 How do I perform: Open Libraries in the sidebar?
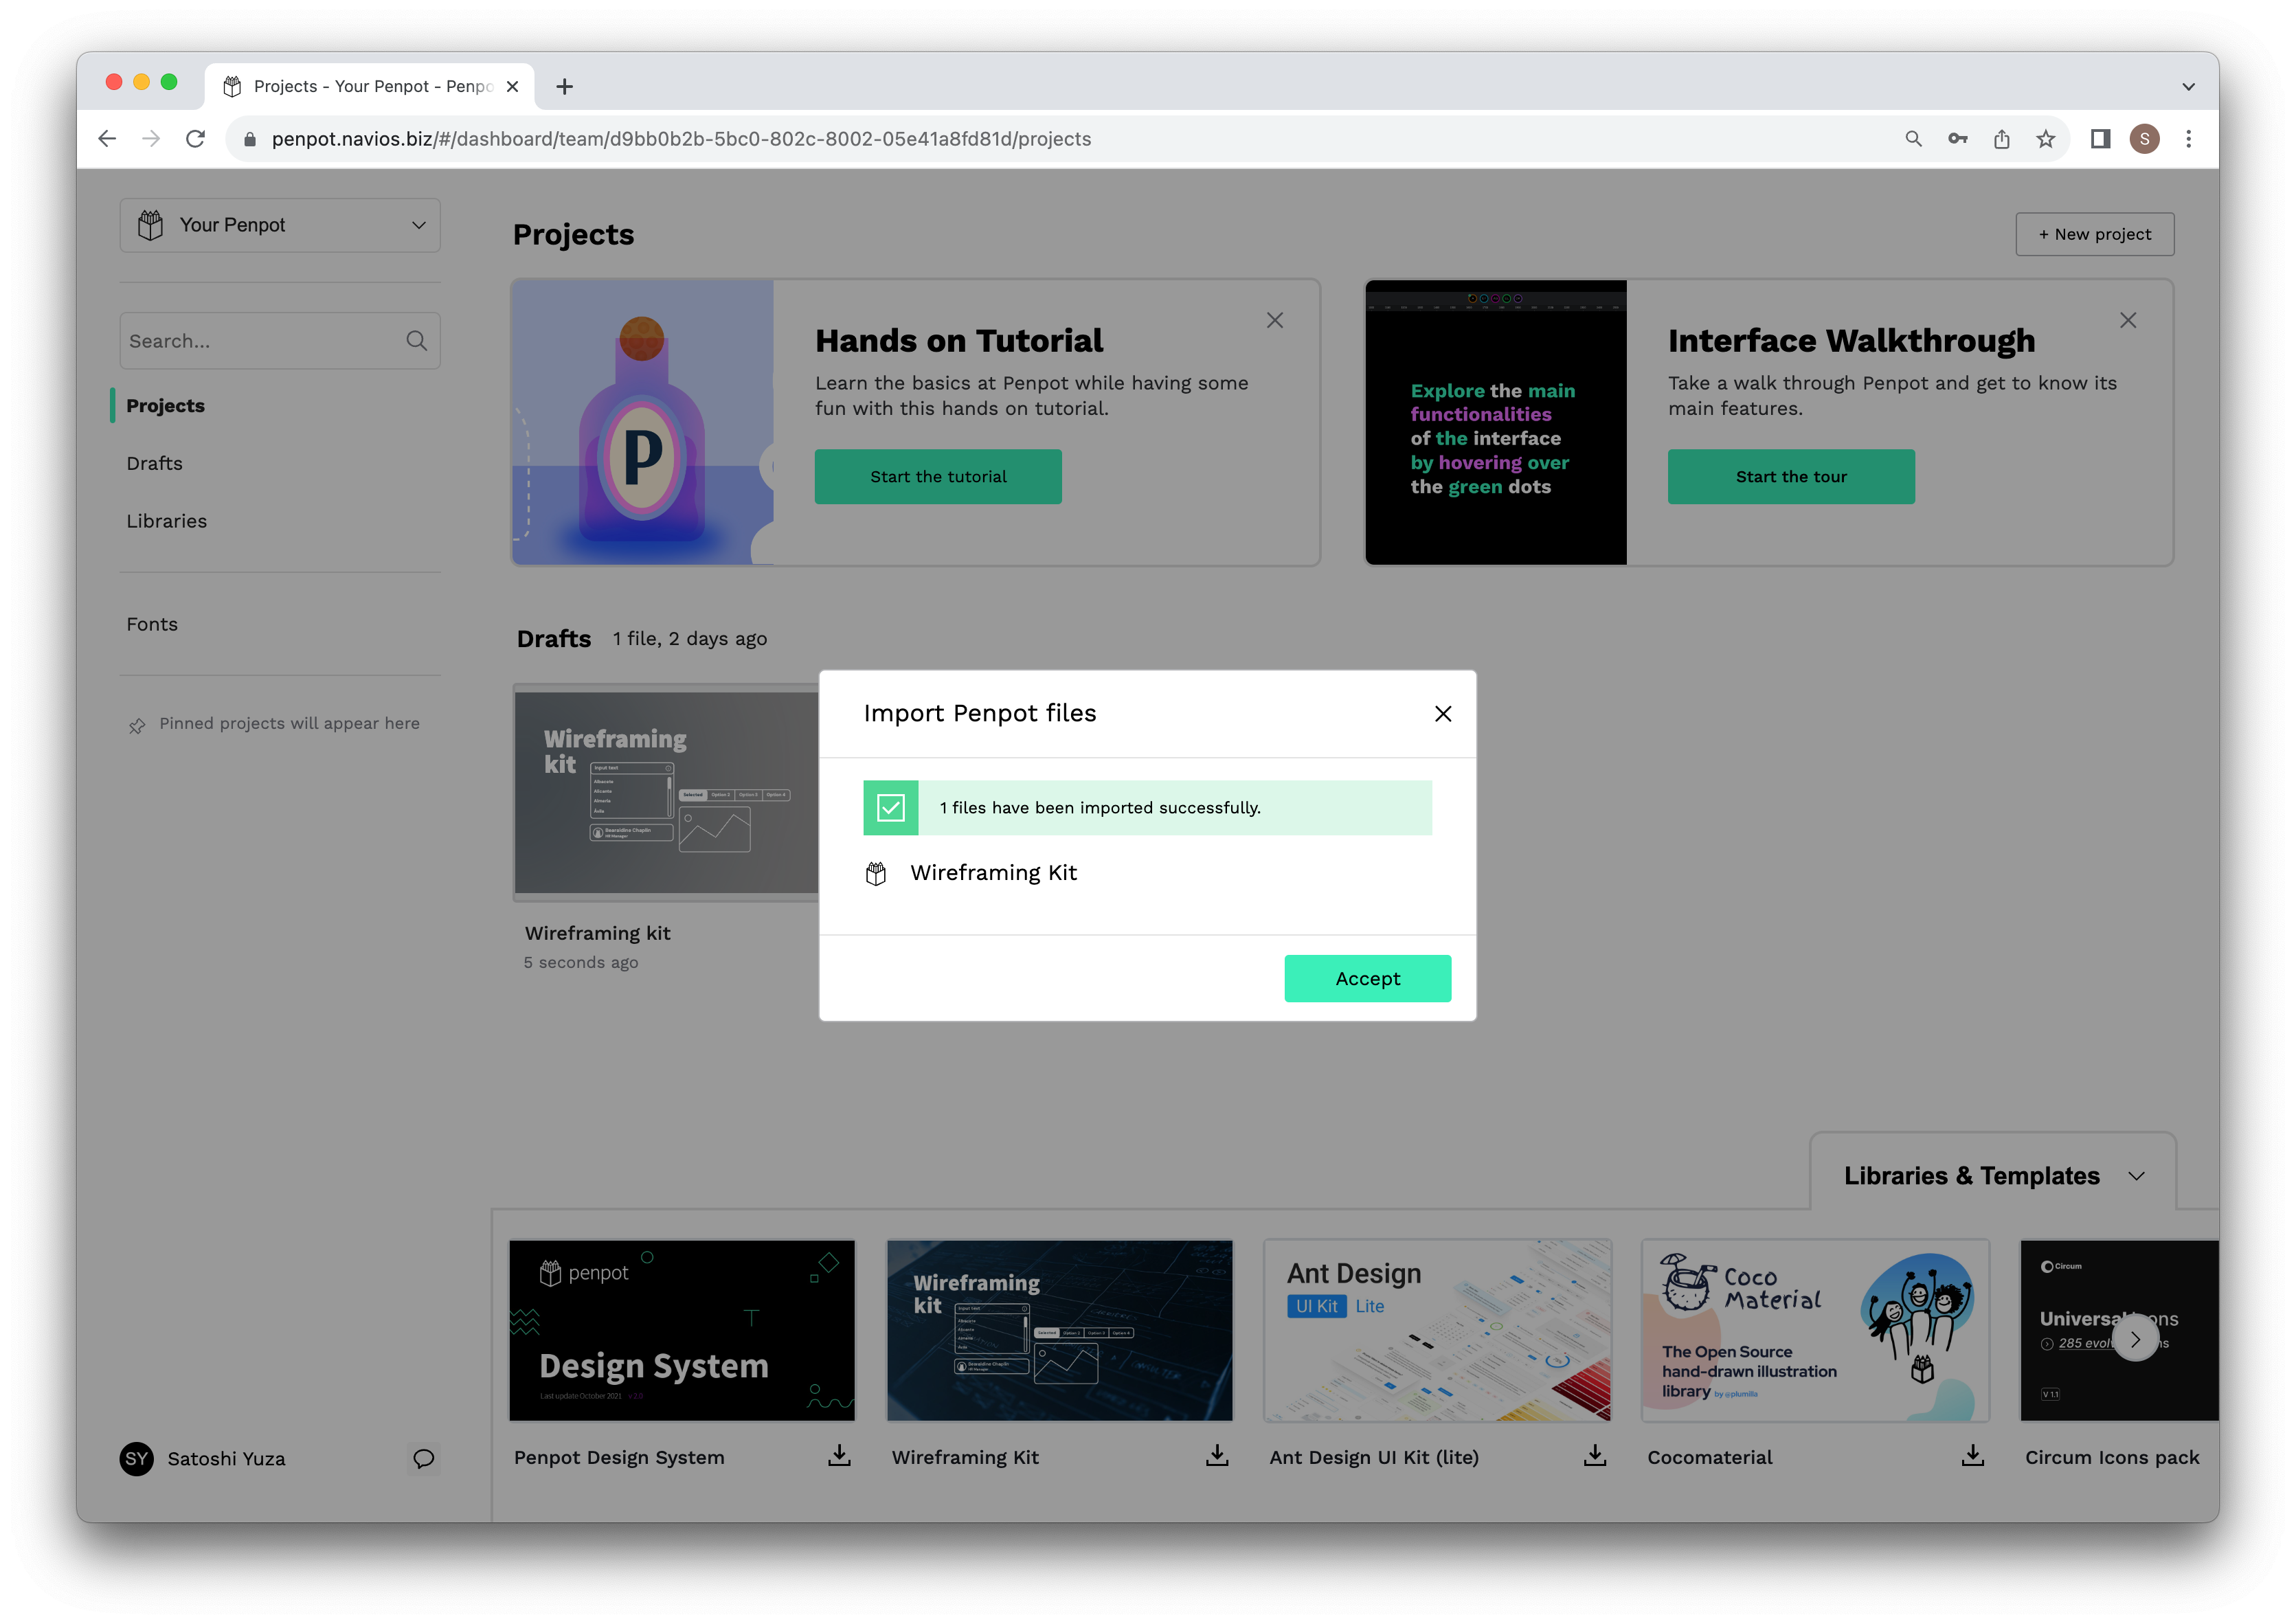pos(166,521)
